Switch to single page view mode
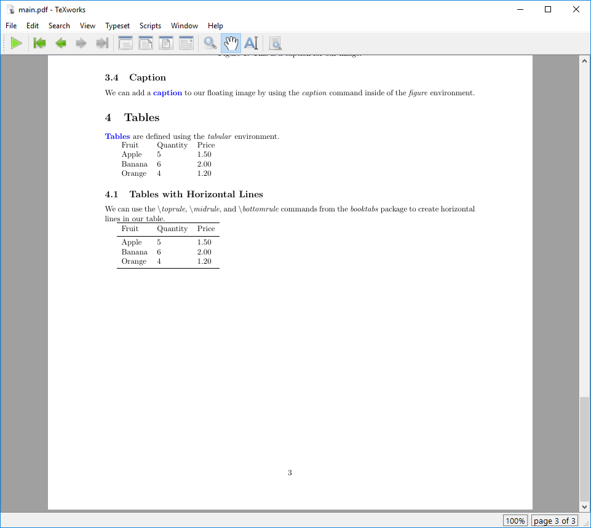591x528 pixels. (125, 43)
